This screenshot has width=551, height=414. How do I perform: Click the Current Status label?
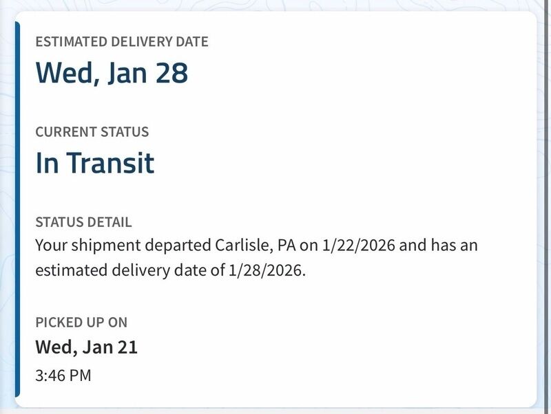click(92, 131)
